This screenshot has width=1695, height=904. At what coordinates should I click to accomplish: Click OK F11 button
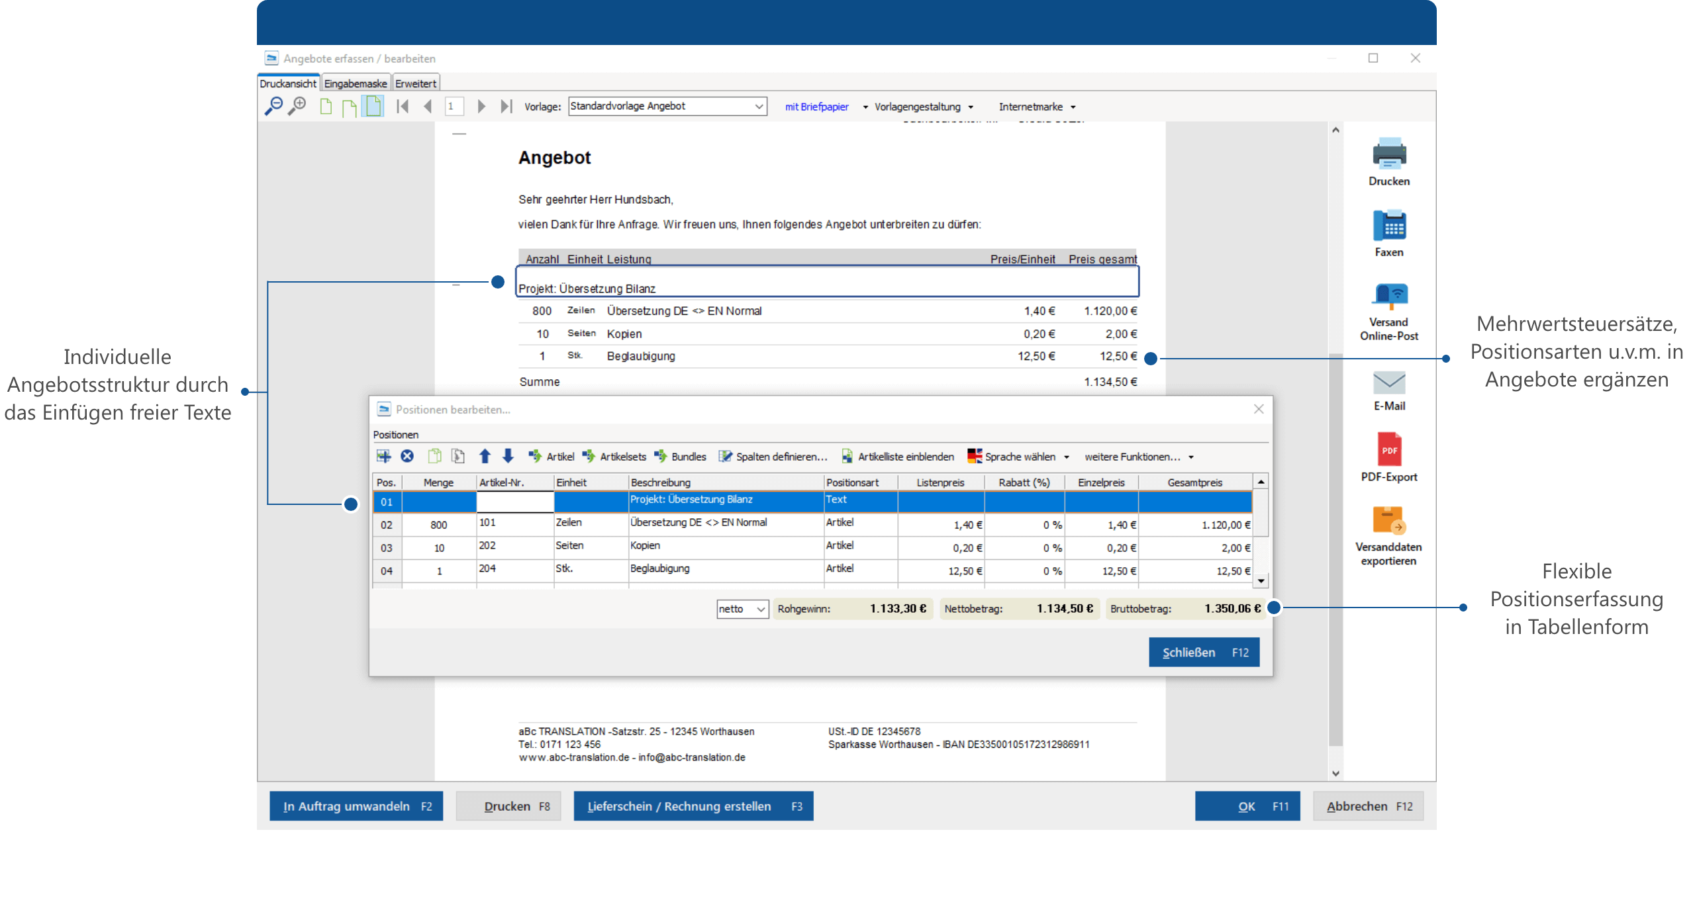1247,806
